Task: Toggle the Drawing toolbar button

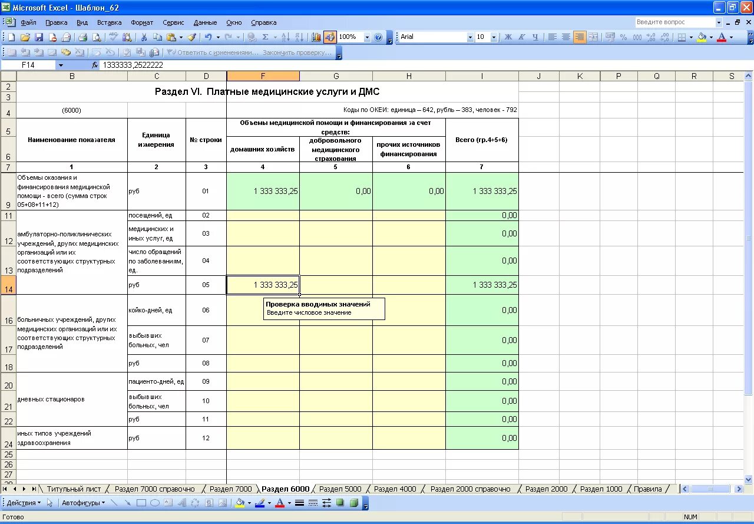Action: [x=330, y=37]
